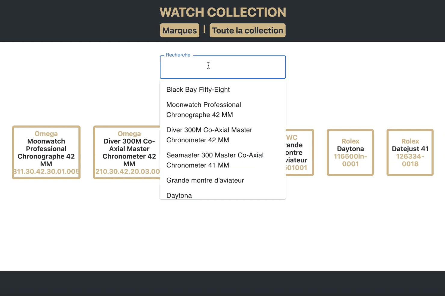This screenshot has width=445, height=296.
Task: Choose Grande montre d'aviateur suggestion
Action: pyautogui.click(x=205, y=180)
